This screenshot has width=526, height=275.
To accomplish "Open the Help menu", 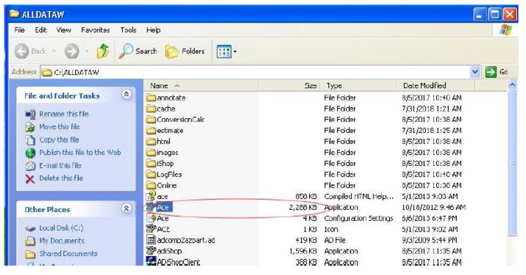I will (153, 30).
